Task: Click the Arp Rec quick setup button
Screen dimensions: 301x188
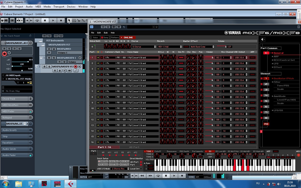Action: click(114, 162)
